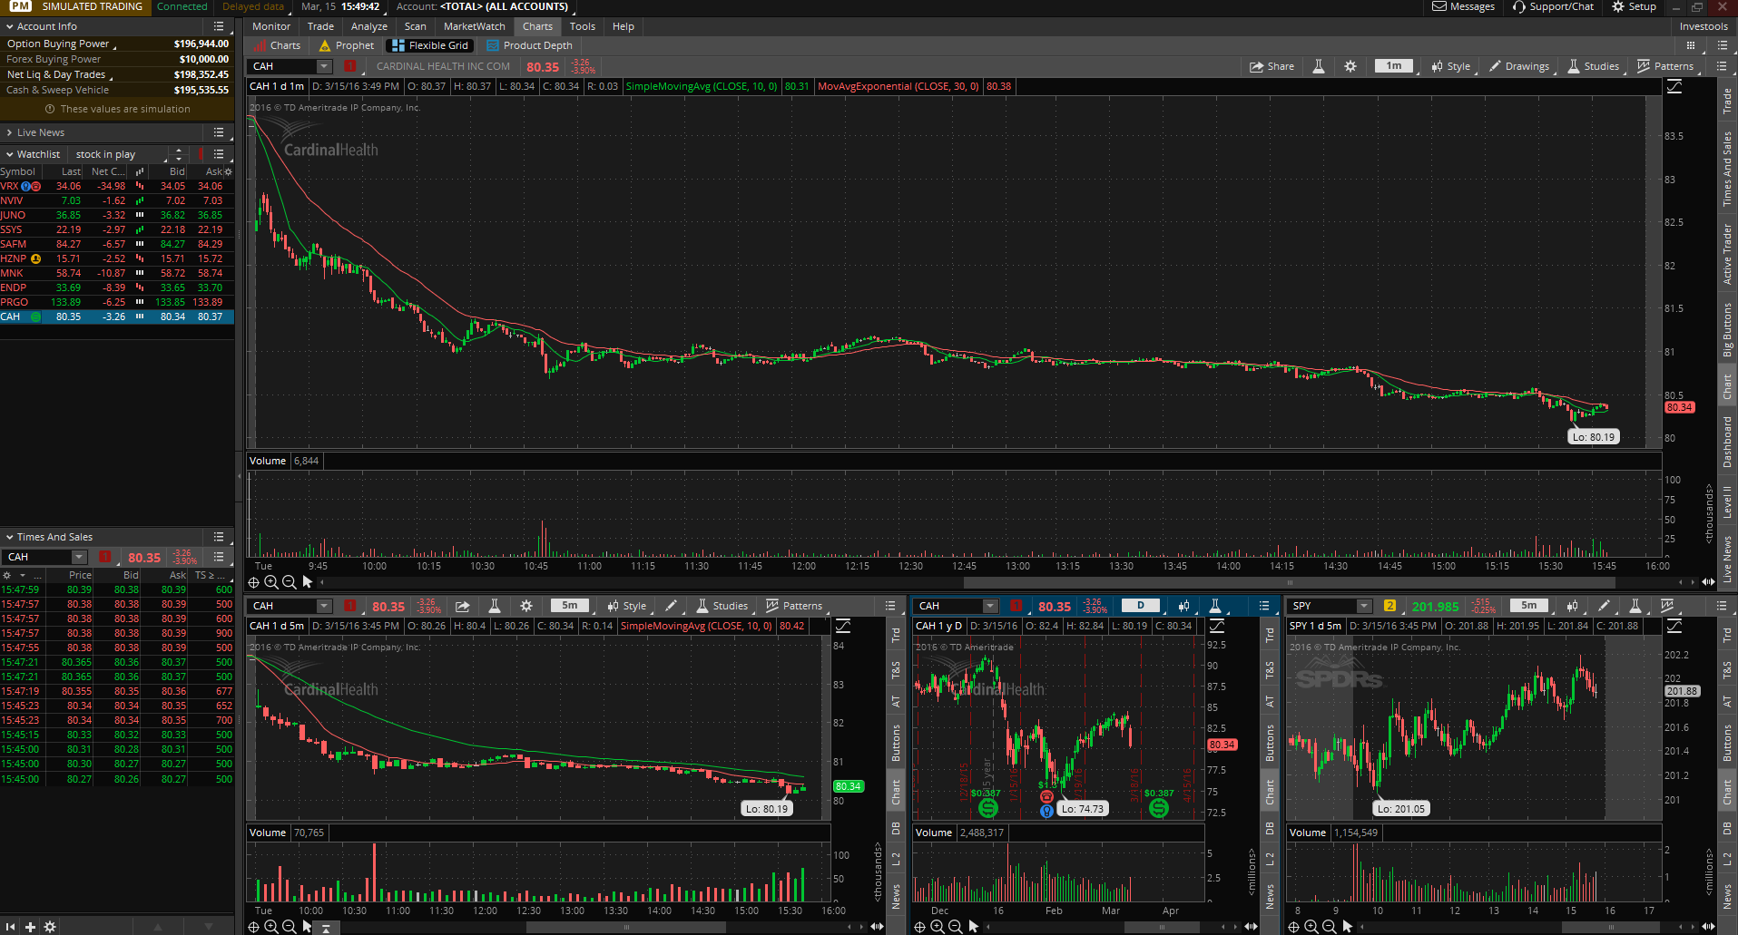The height and width of the screenshot is (935, 1738).
Task: Toggle the pointer cursor tool below main chart
Action: click(307, 582)
